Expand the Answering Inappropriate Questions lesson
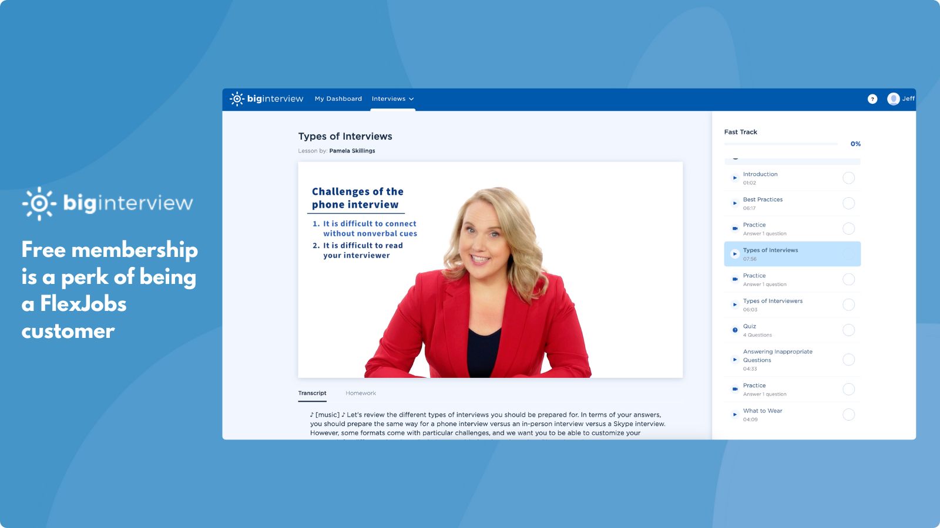The width and height of the screenshot is (940, 528). pyautogui.click(x=778, y=356)
